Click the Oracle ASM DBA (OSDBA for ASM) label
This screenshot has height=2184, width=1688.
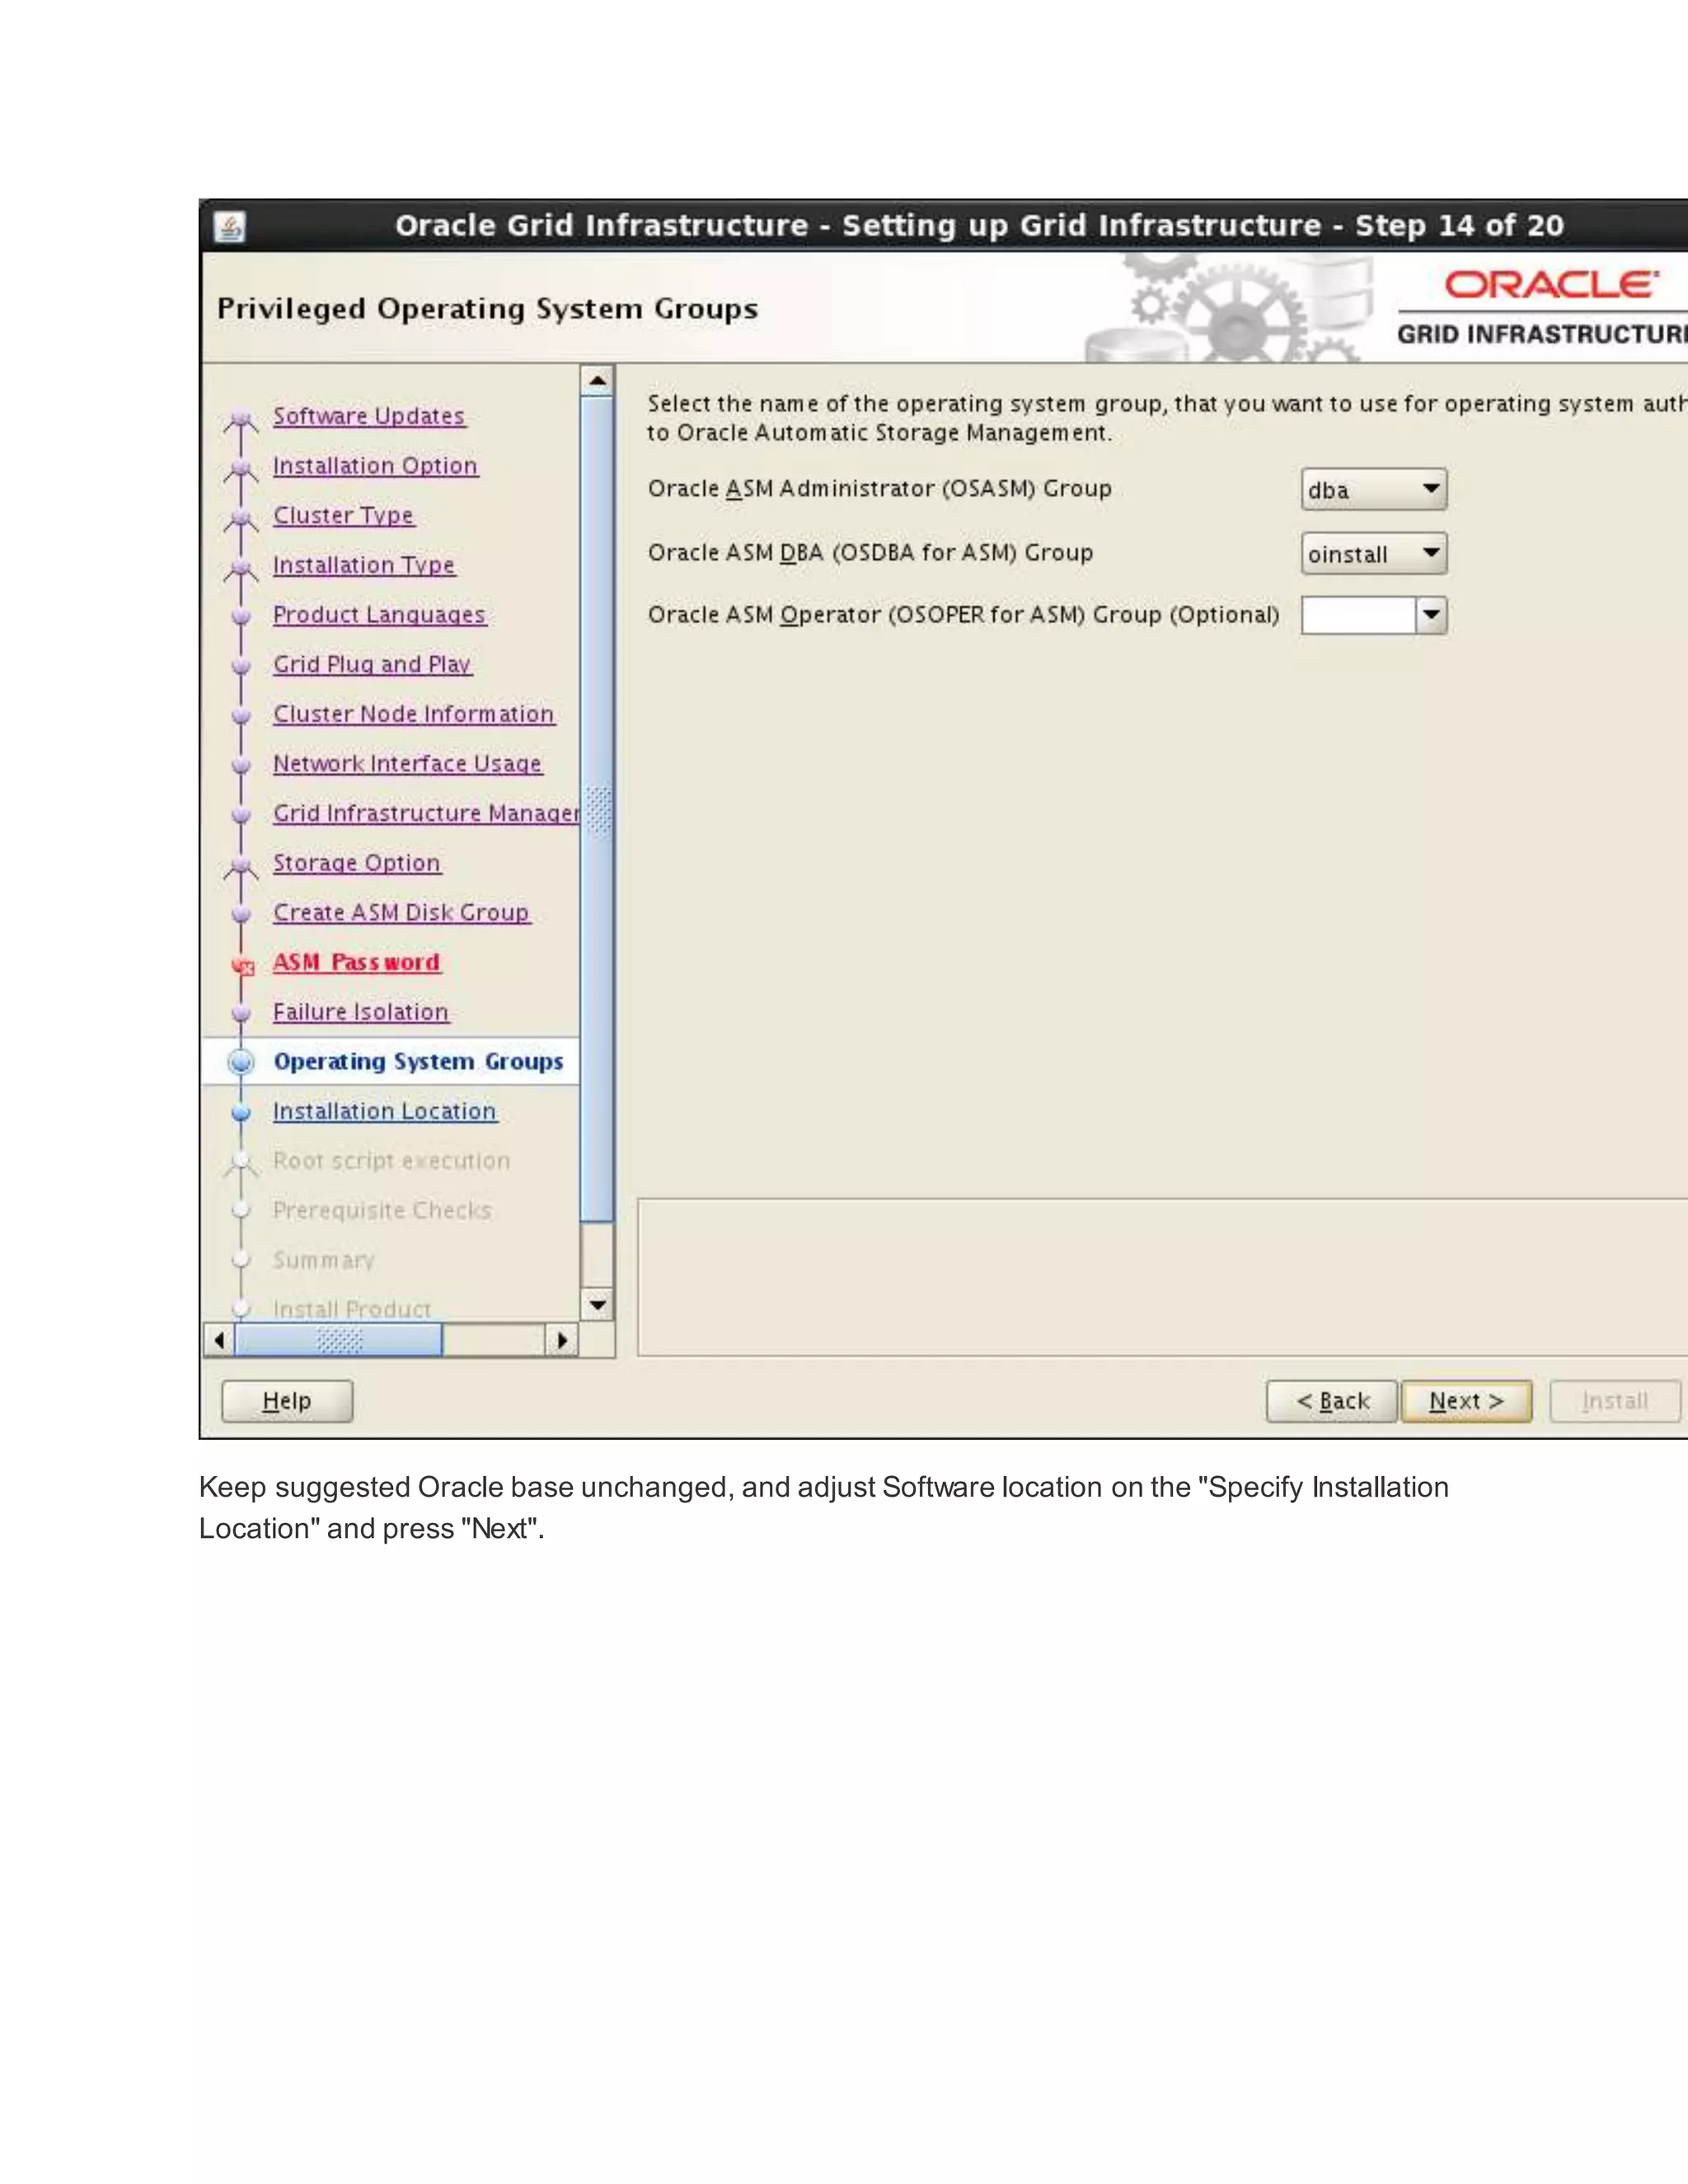coord(870,553)
